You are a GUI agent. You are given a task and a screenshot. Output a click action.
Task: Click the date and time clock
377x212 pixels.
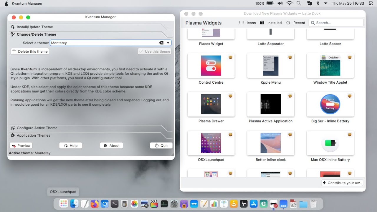pyautogui.click(x=348, y=4)
